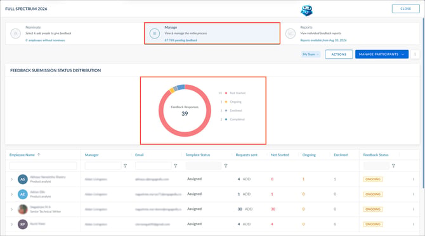Open row menu for Senior Technical Writer
The height and width of the screenshot is (236, 425).
pos(414,209)
